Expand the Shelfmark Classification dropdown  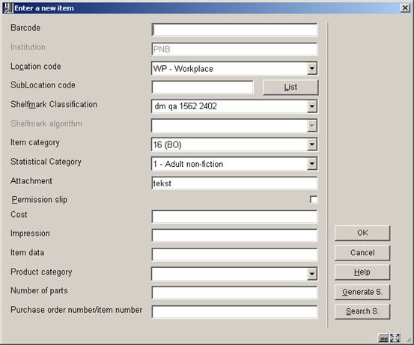click(312, 106)
